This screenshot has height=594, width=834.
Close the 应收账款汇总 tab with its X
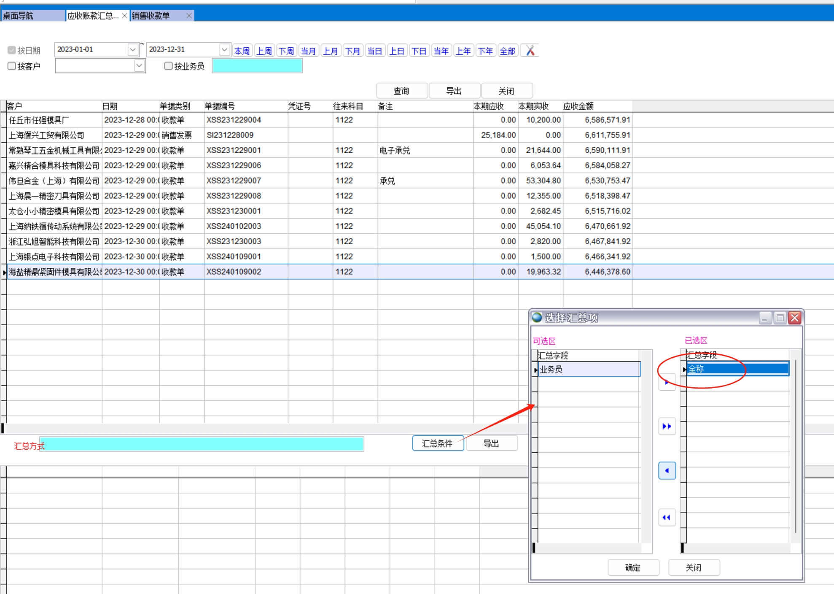(x=124, y=16)
